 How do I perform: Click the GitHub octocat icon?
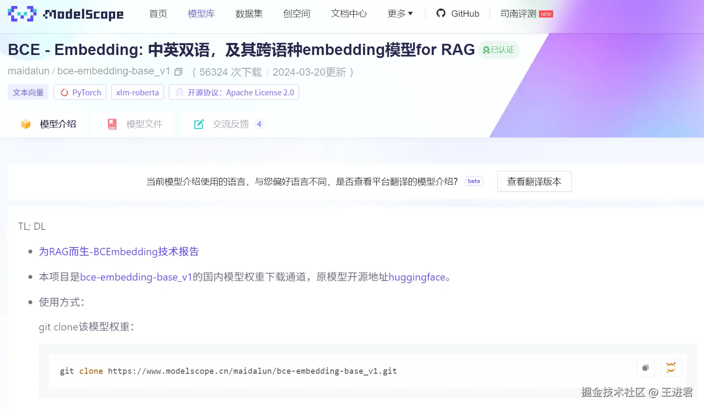point(441,13)
